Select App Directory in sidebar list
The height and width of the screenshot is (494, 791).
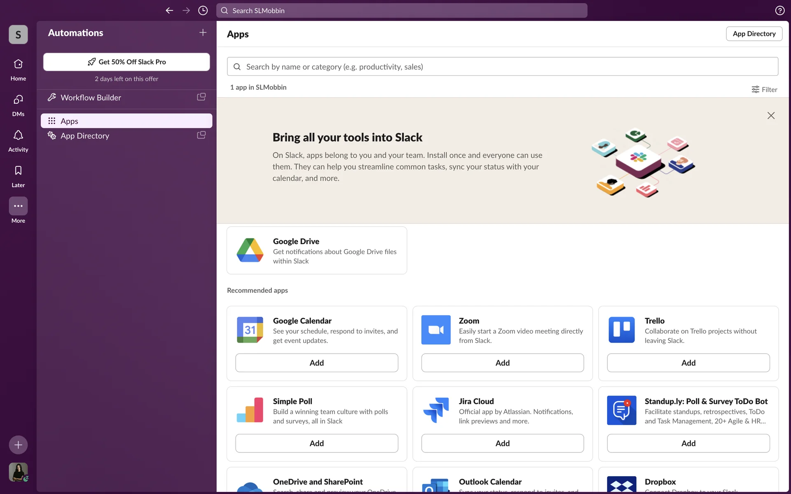pos(85,136)
